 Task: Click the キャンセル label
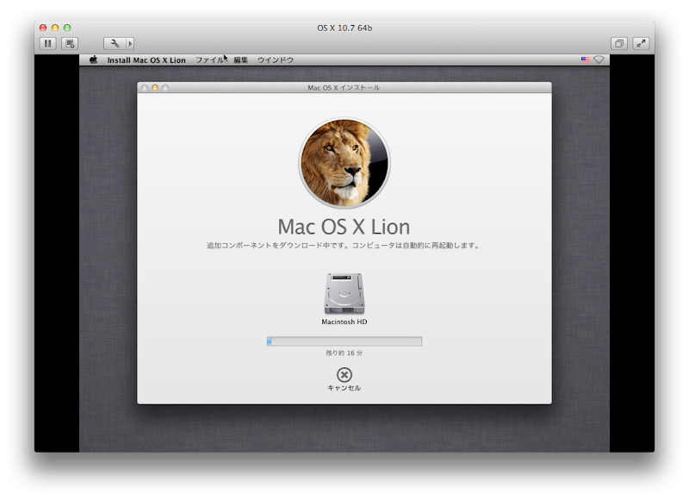[x=344, y=388]
